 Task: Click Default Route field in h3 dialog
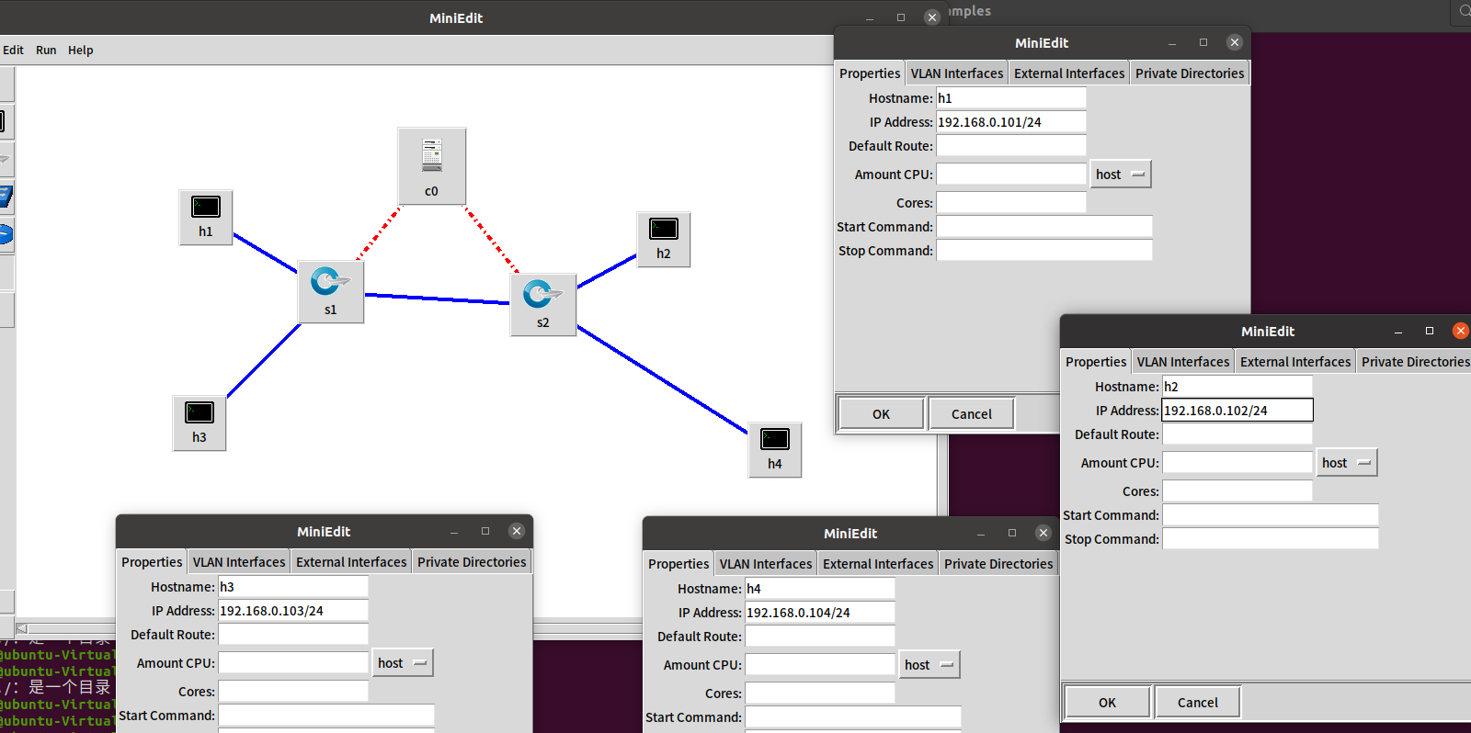[x=293, y=635]
